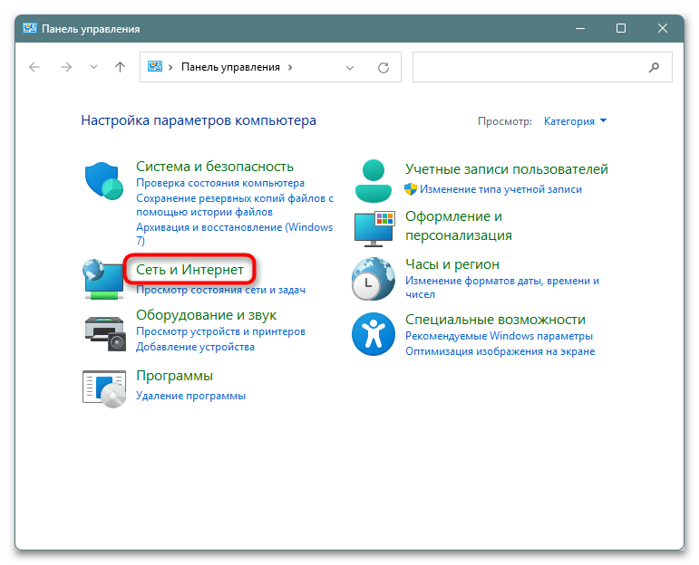Open Hardware and Sound printer icon
Viewport: 699px width, 565px height.
coord(105,334)
